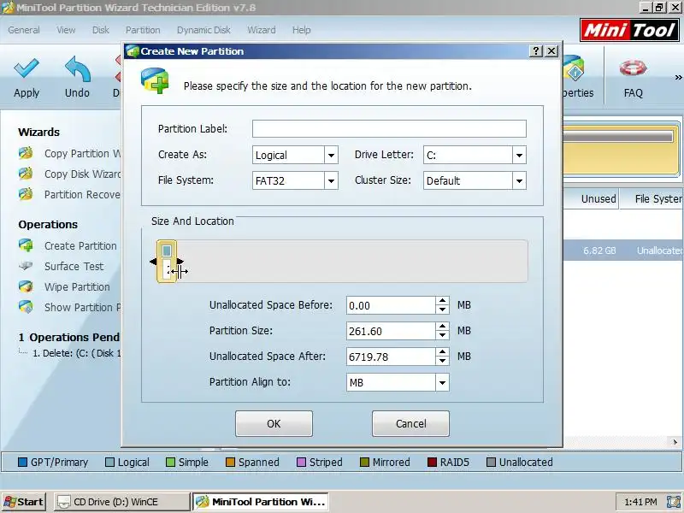Decrease Unallocated Space After value
684x513 pixels.
[442, 361]
